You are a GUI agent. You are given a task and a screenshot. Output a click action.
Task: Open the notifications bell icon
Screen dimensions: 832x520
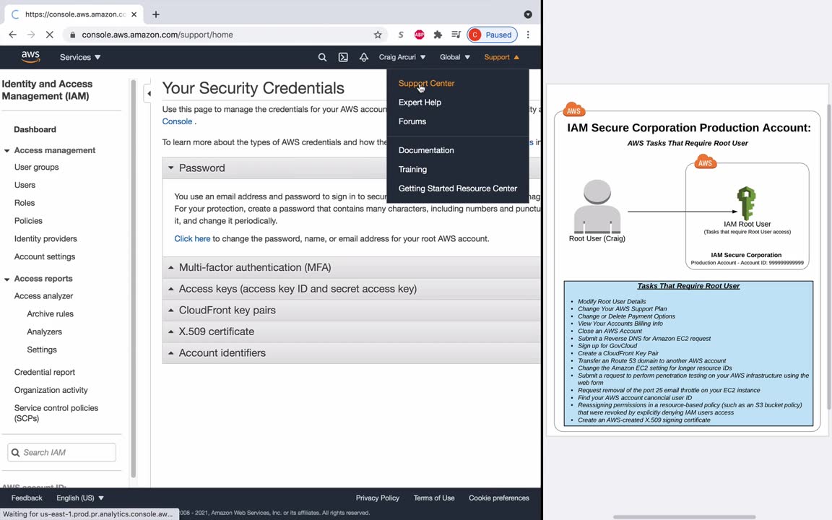coord(363,57)
